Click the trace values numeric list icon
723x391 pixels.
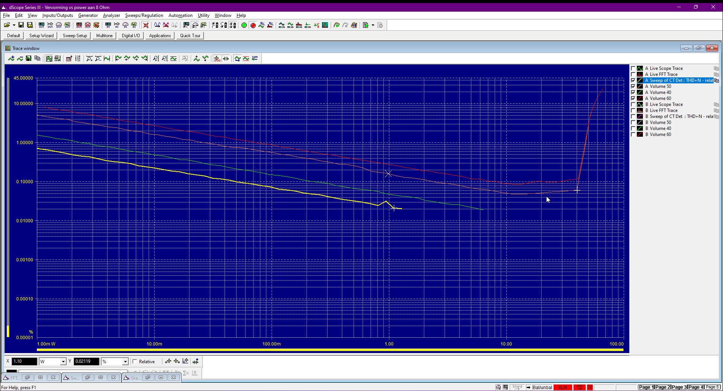(77, 59)
